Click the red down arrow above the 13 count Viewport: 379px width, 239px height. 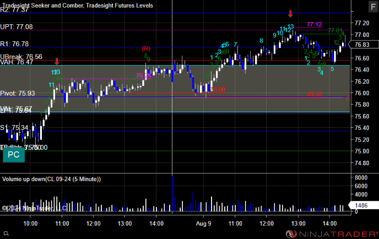click(290, 14)
